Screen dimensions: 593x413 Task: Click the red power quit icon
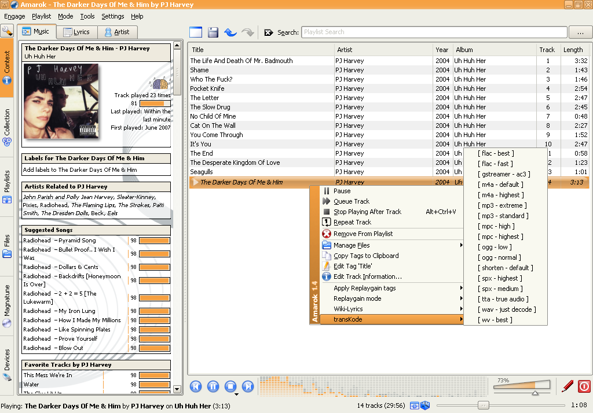(x=584, y=386)
